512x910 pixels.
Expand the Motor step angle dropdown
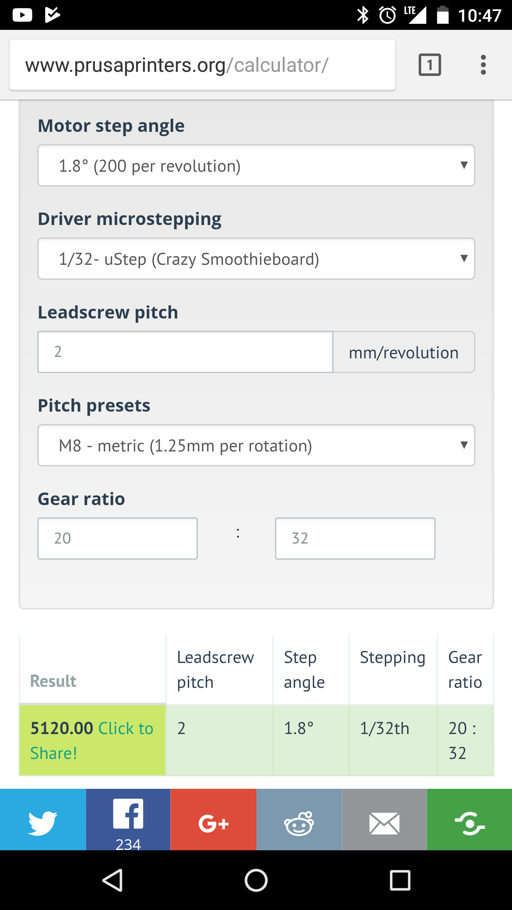click(256, 165)
